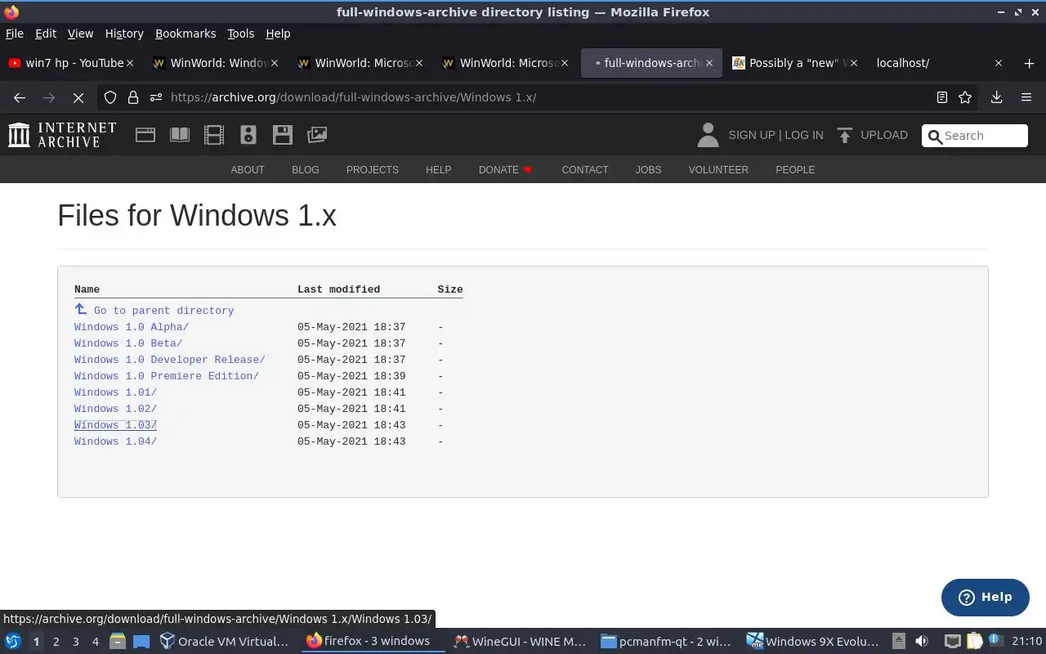Image resolution: width=1046 pixels, height=654 pixels.
Task: Click the user avatar icon by Sign Up
Action: pos(708,135)
